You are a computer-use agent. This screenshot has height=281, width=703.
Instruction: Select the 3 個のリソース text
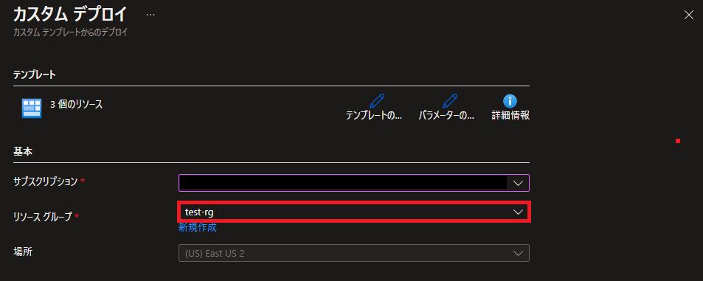(76, 105)
